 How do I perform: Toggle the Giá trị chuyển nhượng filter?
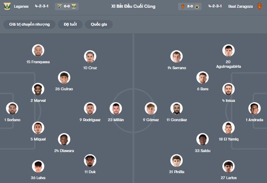tap(30, 24)
